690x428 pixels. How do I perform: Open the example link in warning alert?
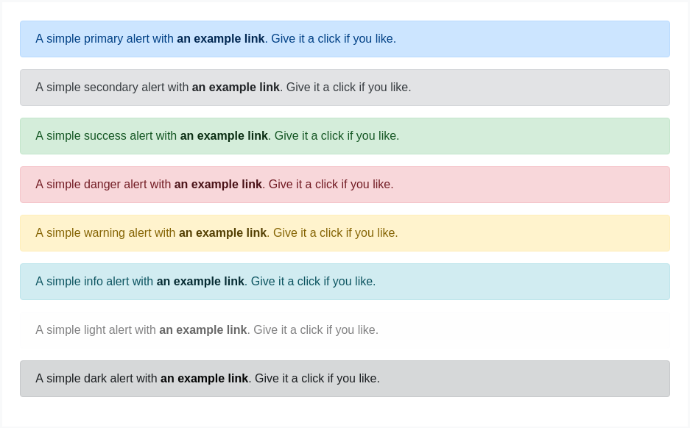(222, 233)
